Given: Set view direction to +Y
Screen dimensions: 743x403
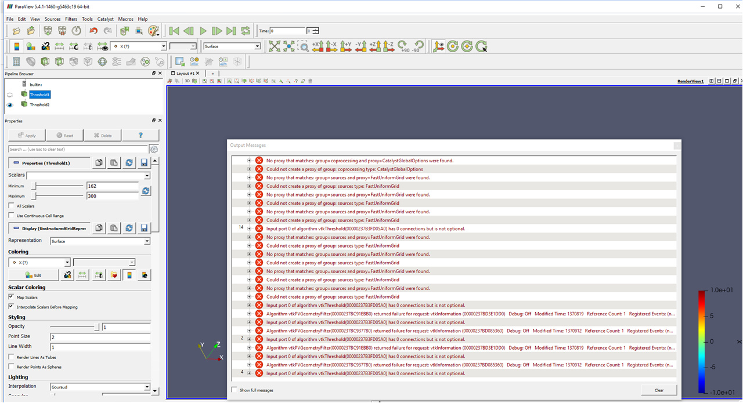Looking at the screenshot, I should pos(346,46).
